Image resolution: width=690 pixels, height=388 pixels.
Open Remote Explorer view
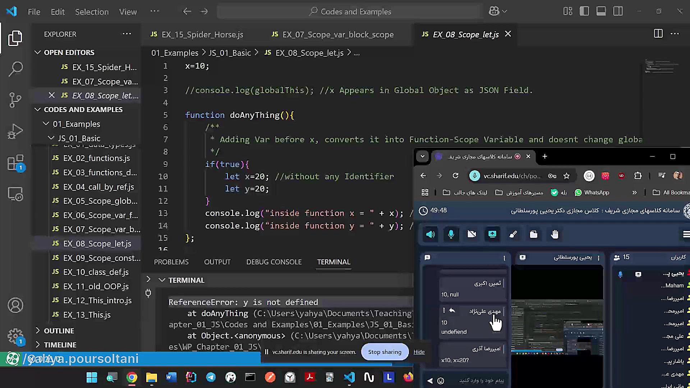click(x=15, y=194)
